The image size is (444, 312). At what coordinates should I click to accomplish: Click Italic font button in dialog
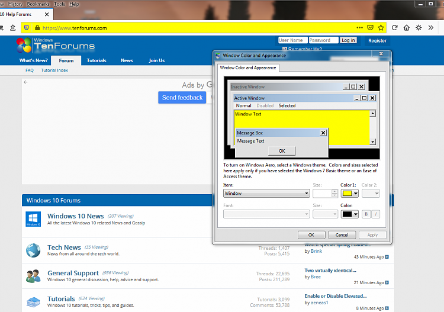[x=375, y=214]
